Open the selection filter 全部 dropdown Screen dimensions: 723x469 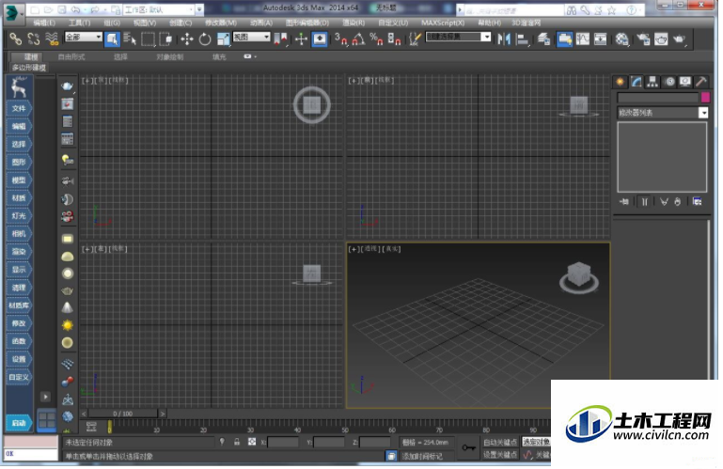point(84,37)
